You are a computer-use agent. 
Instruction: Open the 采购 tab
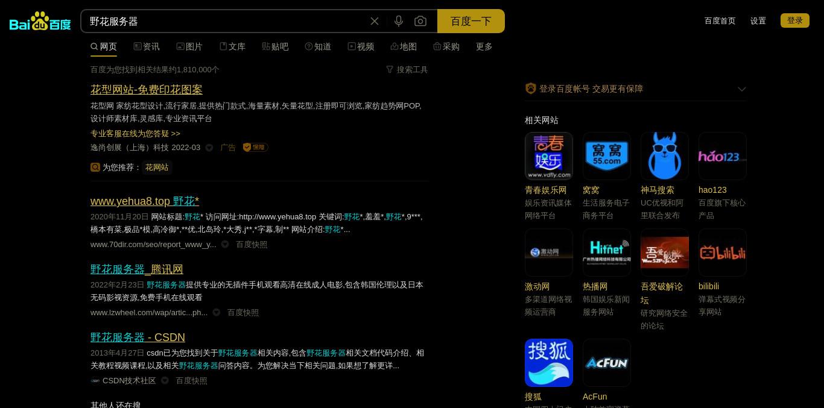coord(446,46)
